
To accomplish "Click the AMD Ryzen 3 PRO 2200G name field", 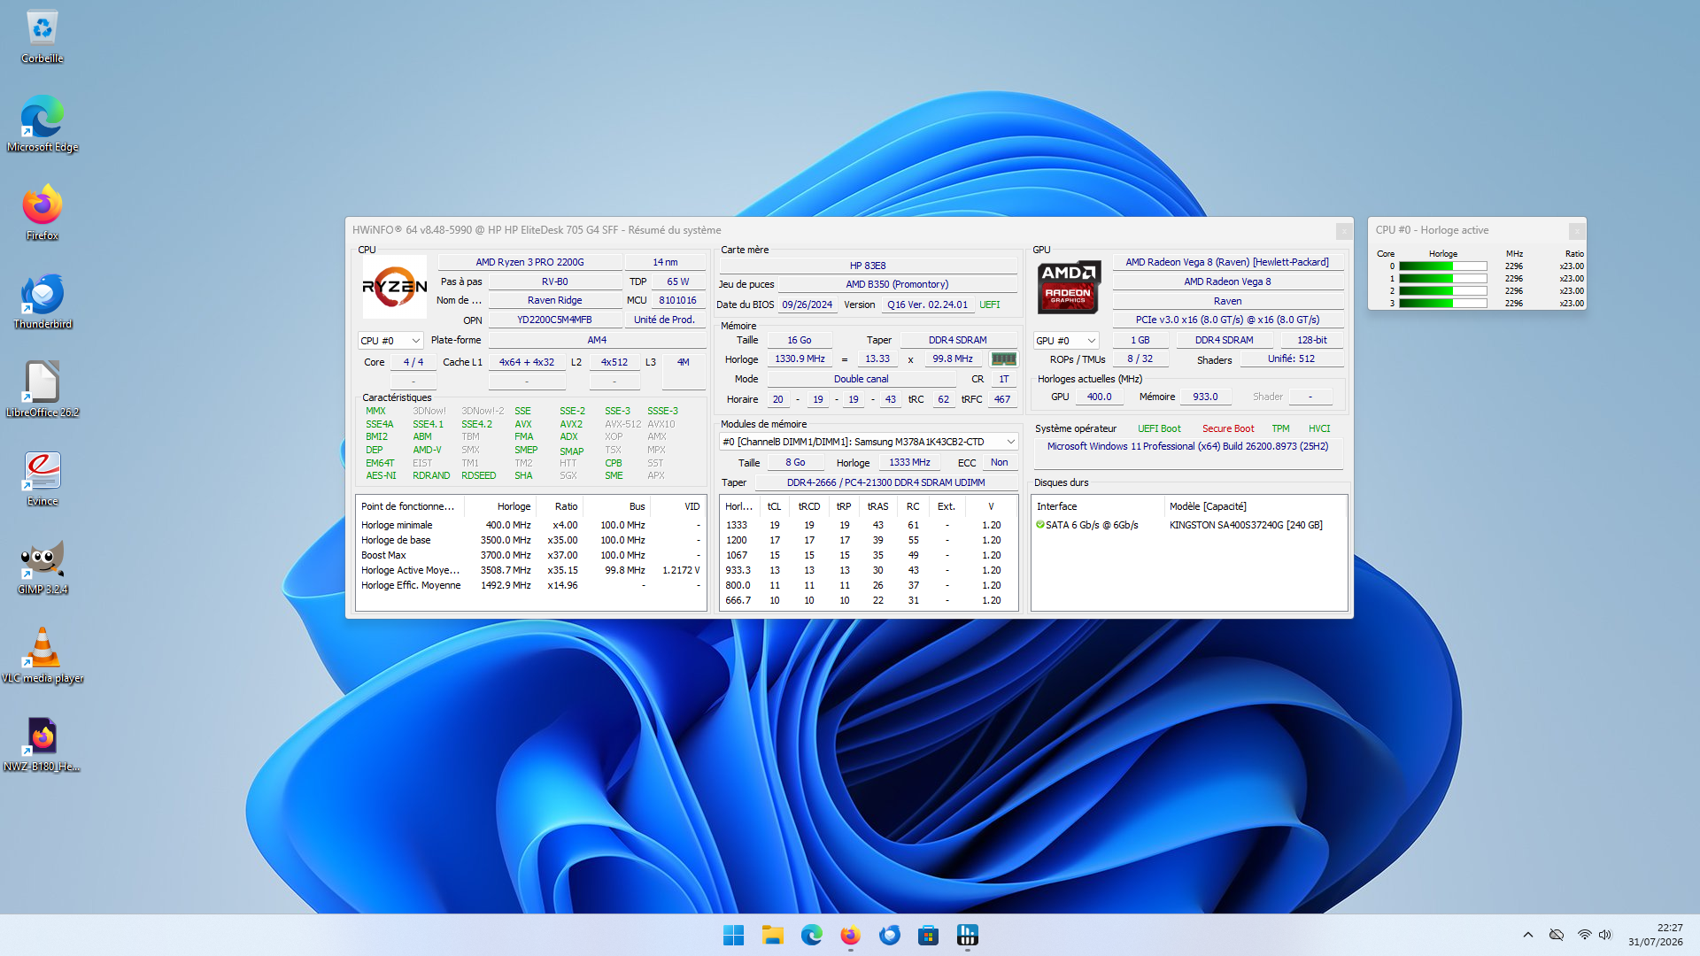I will [529, 262].
